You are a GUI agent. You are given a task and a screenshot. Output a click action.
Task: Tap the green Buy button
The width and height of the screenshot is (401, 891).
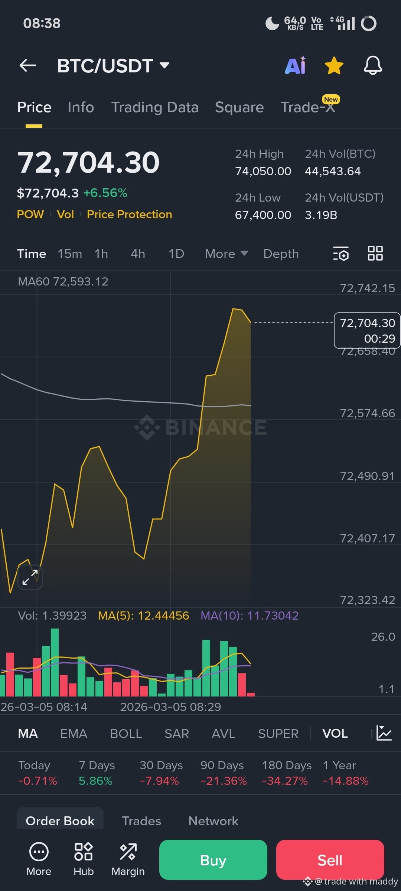pos(213,860)
